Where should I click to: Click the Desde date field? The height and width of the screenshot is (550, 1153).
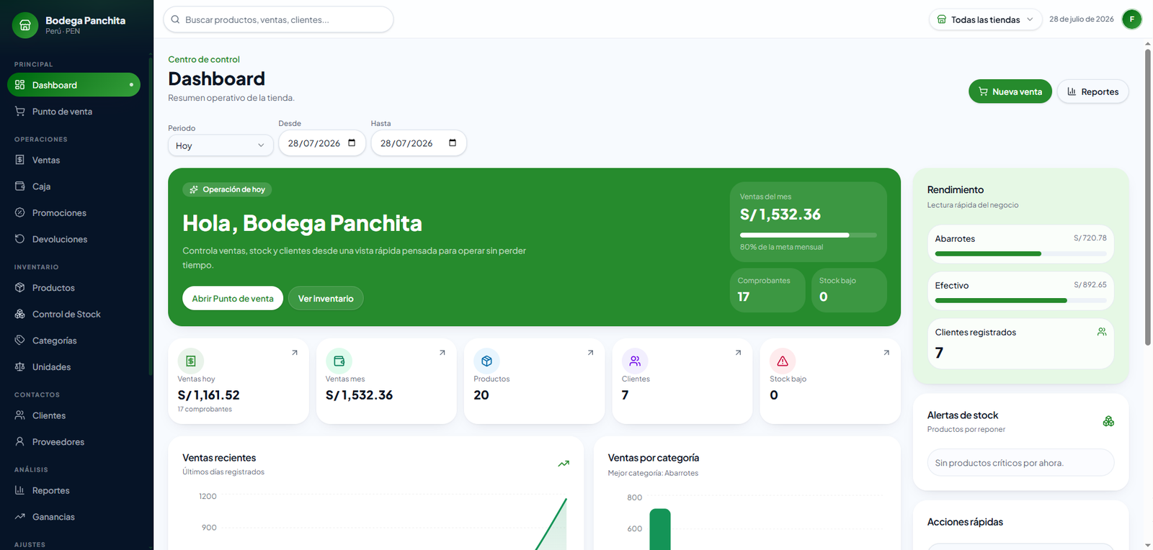pyautogui.click(x=322, y=143)
